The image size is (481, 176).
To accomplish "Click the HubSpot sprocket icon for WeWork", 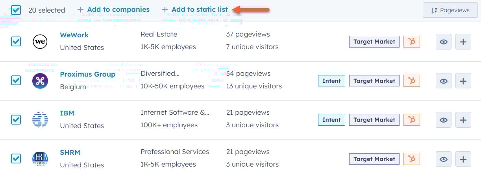I will [412, 42].
